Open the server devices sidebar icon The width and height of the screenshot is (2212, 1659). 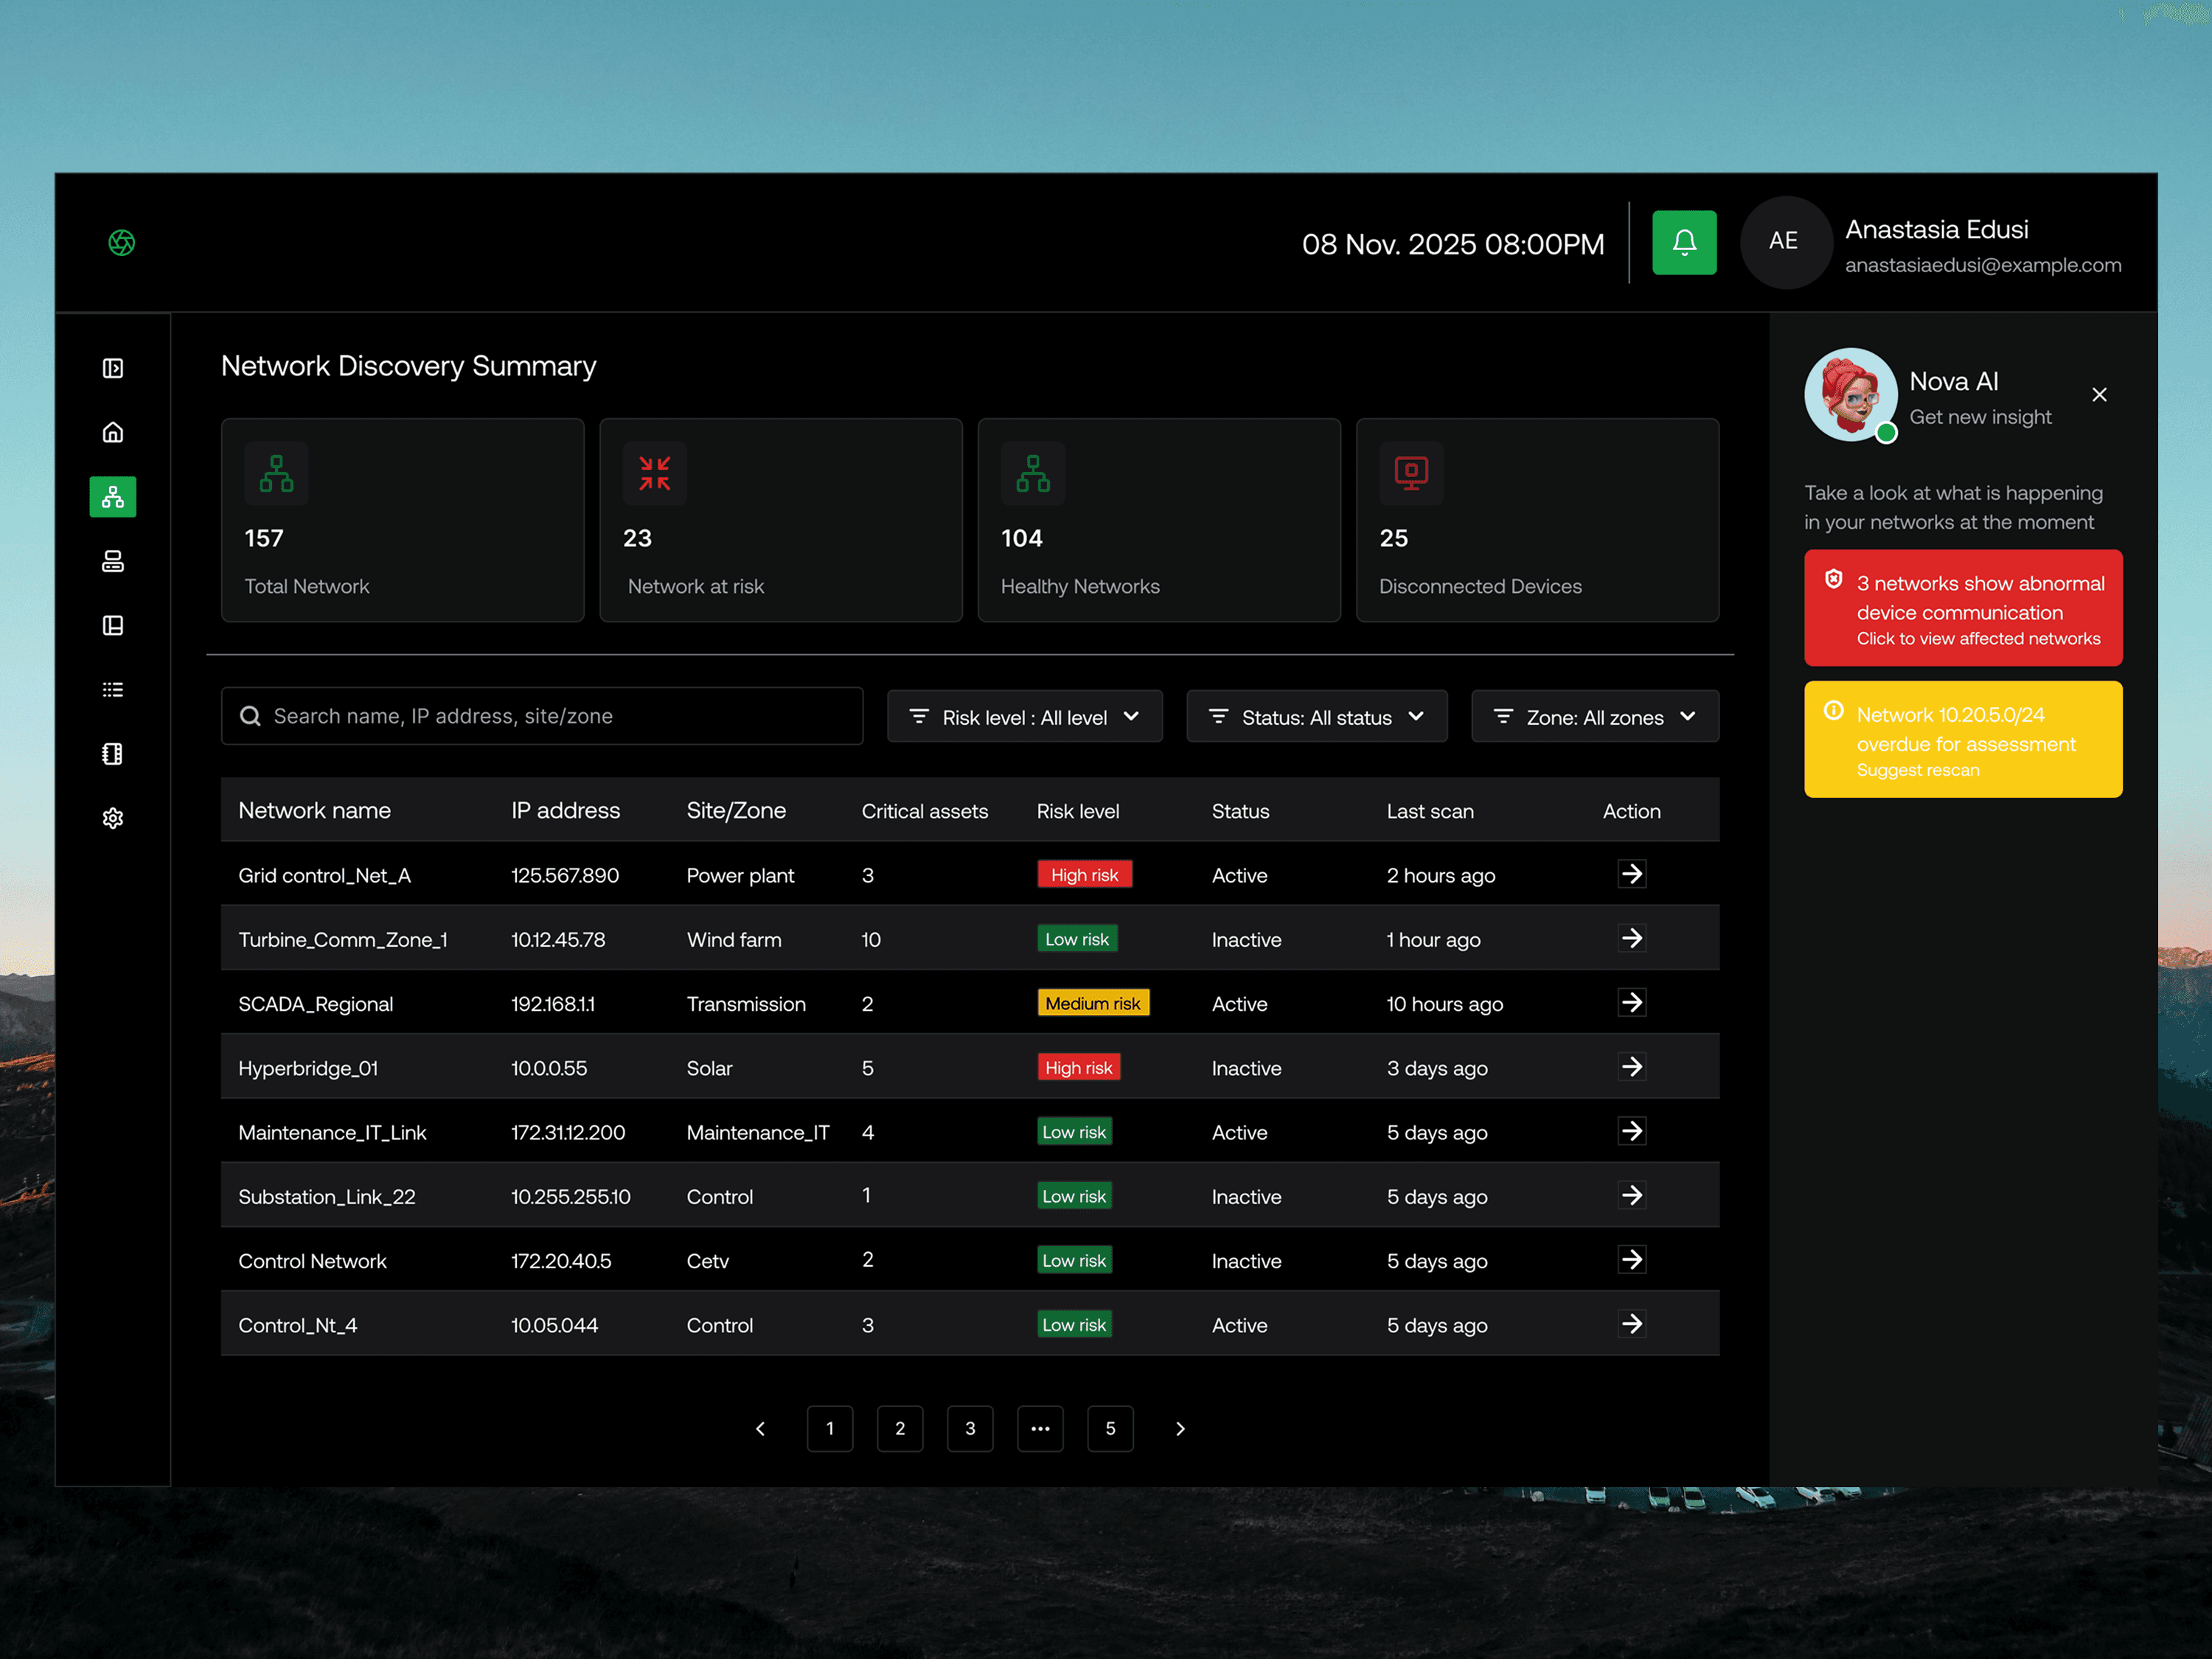(113, 561)
